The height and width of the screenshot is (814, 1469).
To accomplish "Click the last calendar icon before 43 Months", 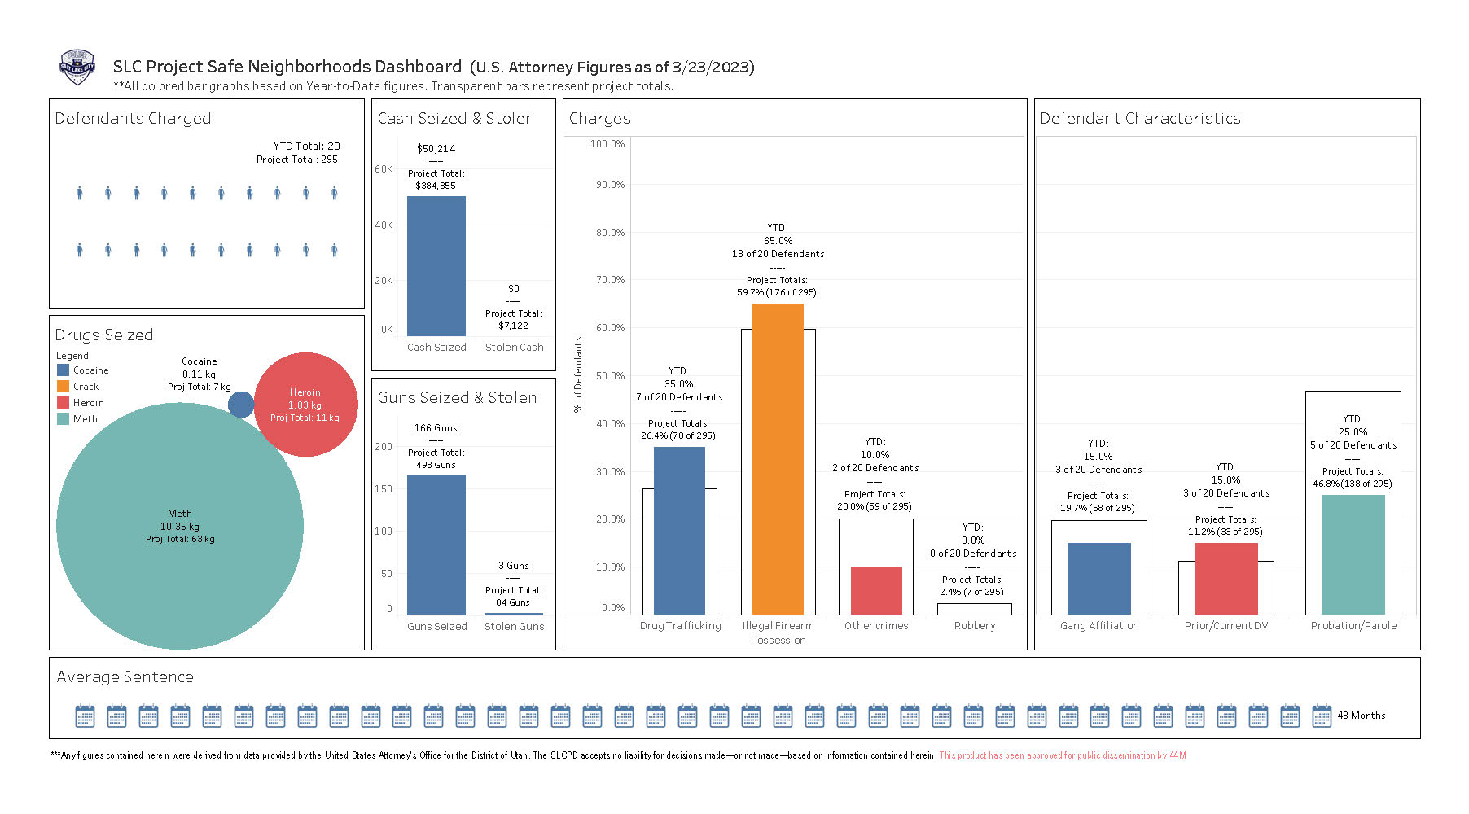I will point(1322,716).
